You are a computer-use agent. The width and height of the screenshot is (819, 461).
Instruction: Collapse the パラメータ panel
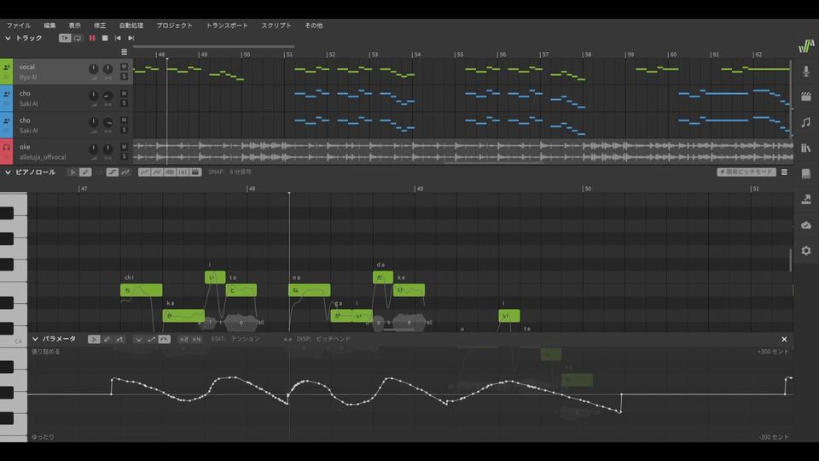click(35, 339)
